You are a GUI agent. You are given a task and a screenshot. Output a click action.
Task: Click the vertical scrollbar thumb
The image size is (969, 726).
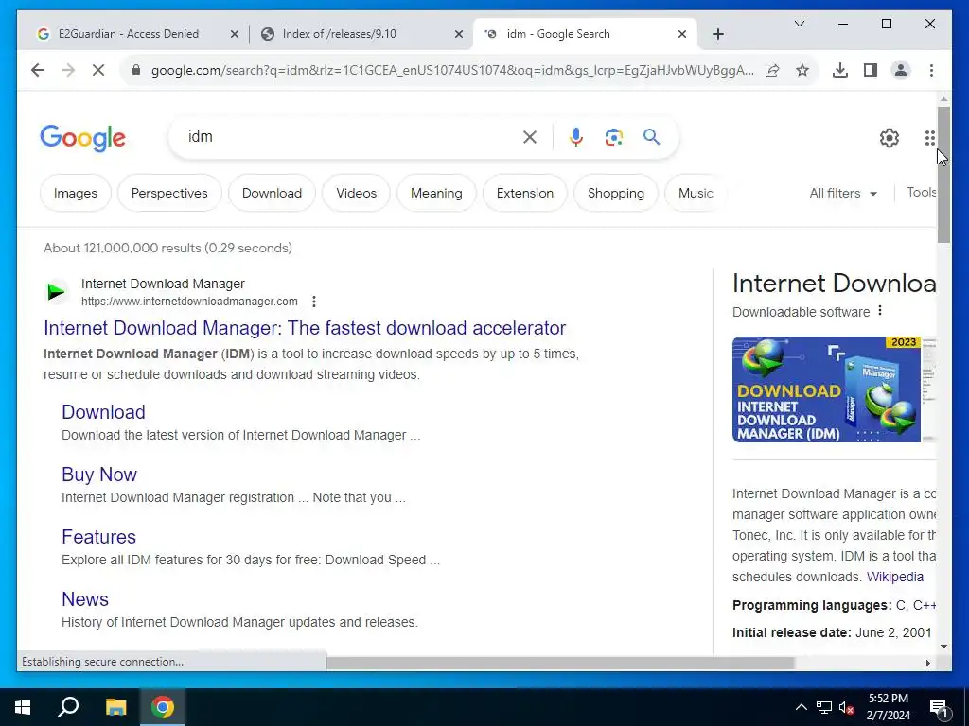click(943, 174)
